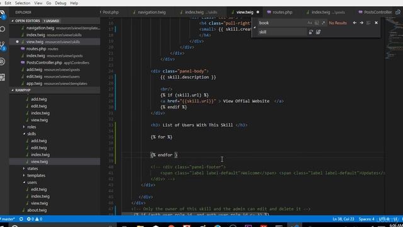Screen dimensions: 403x227
Task: Click the synchronize changes icon in status bar
Action: point(21,219)
